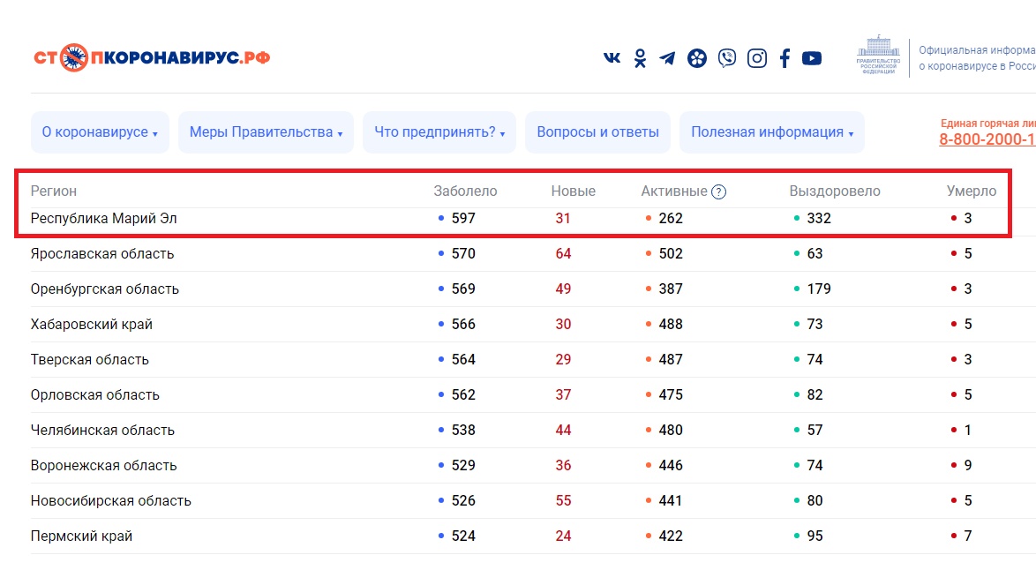
Task: Expand the О коронавирусе dropdown
Action: [x=100, y=132]
